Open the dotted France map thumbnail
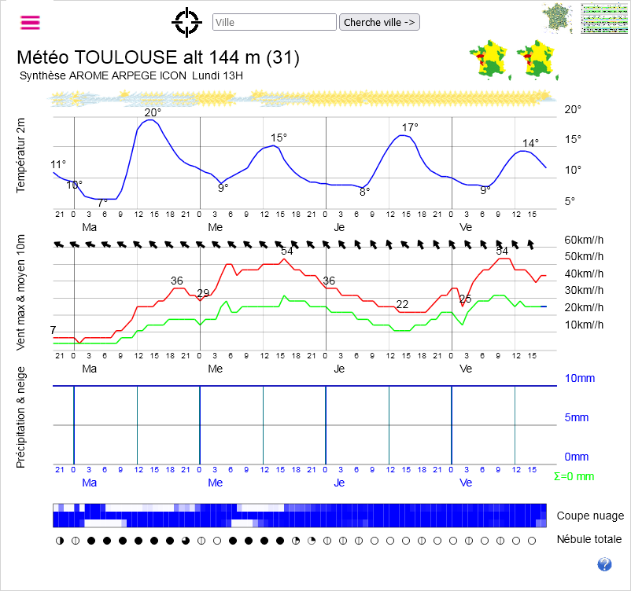 pyautogui.click(x=558, y=18)
